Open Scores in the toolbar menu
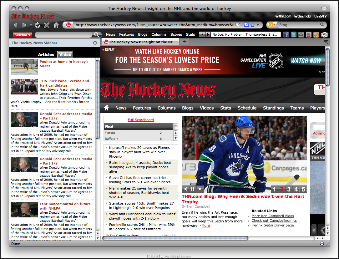 coord(176,34)
